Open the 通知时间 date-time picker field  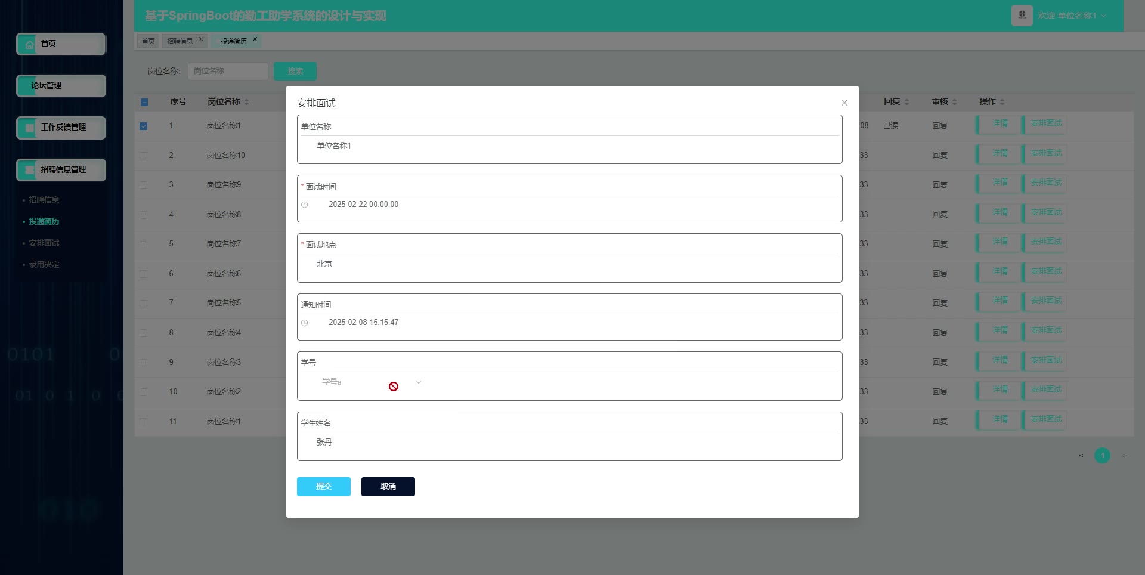(570, 323)
